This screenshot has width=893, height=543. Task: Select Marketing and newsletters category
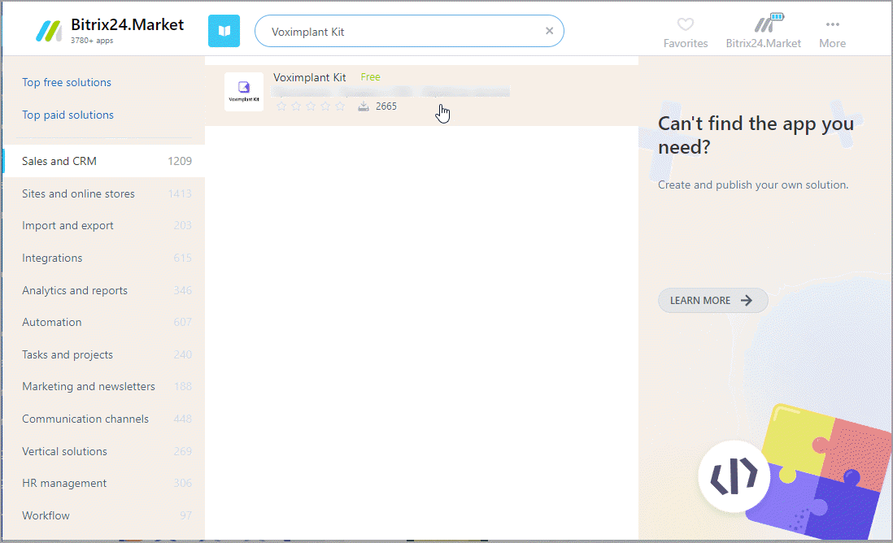[103, 386]
